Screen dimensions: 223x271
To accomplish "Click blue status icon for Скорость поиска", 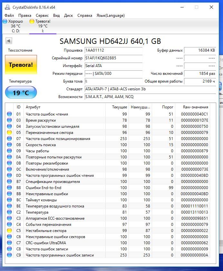I will pos(9,145).
